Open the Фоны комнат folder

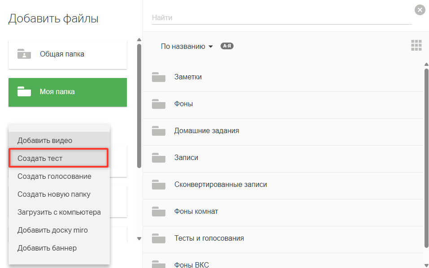pyautogui.click(x=283, y=212)
